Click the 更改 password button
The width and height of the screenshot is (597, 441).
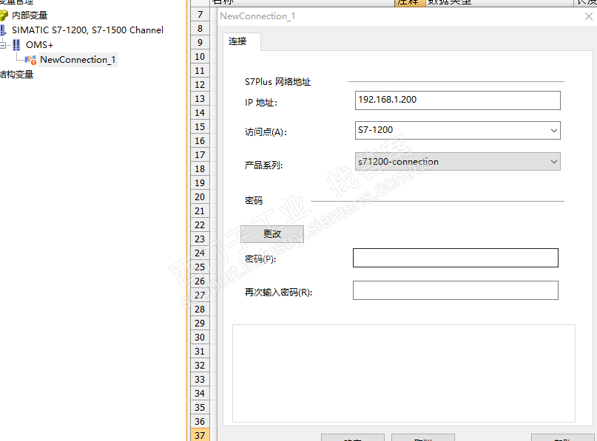point(272,234)
